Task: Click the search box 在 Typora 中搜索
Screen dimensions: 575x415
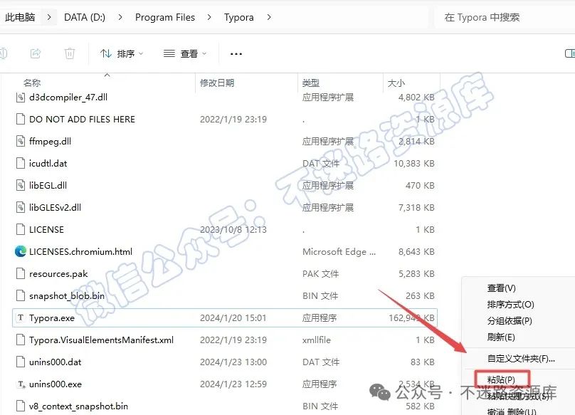Action: (505, 17)
